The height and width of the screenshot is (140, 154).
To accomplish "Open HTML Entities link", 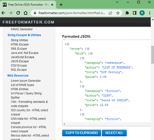I will coord(20,89).
